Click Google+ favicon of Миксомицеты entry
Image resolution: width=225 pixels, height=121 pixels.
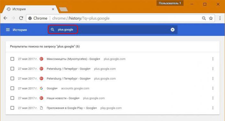tap(41, 59)
